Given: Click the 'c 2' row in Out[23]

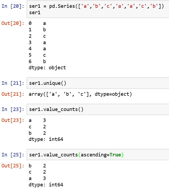Looking at the screenshot, I should [37, 127].
